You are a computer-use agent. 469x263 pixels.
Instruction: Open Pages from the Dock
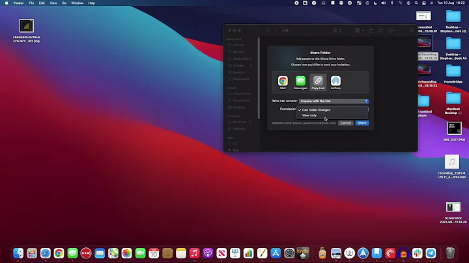[262, 253]
